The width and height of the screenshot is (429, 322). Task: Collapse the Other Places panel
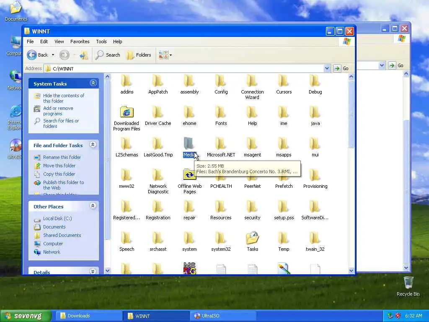tap(93, 206)
